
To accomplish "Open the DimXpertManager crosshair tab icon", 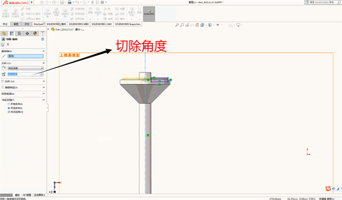I will click(x=27, y=33).
